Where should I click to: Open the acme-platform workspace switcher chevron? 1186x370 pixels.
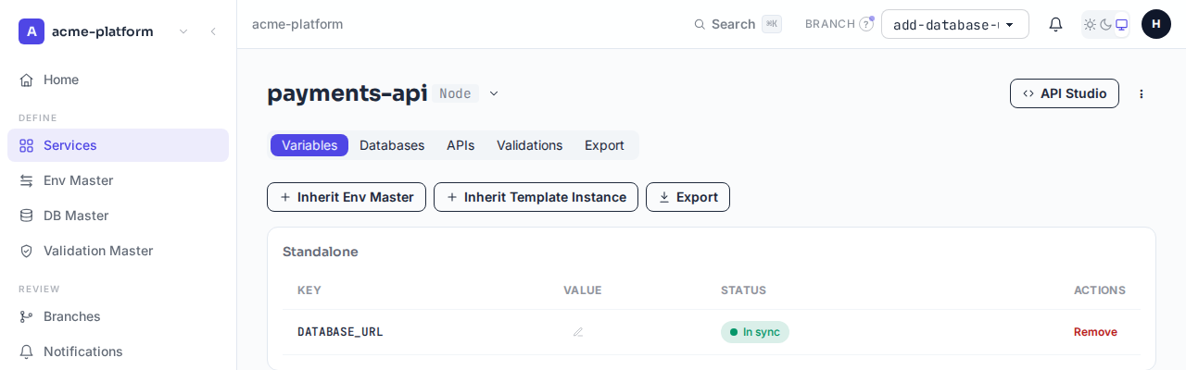183,31
